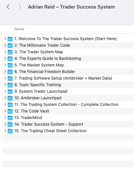Click the first empty row below the list

[x=68, y=137]
